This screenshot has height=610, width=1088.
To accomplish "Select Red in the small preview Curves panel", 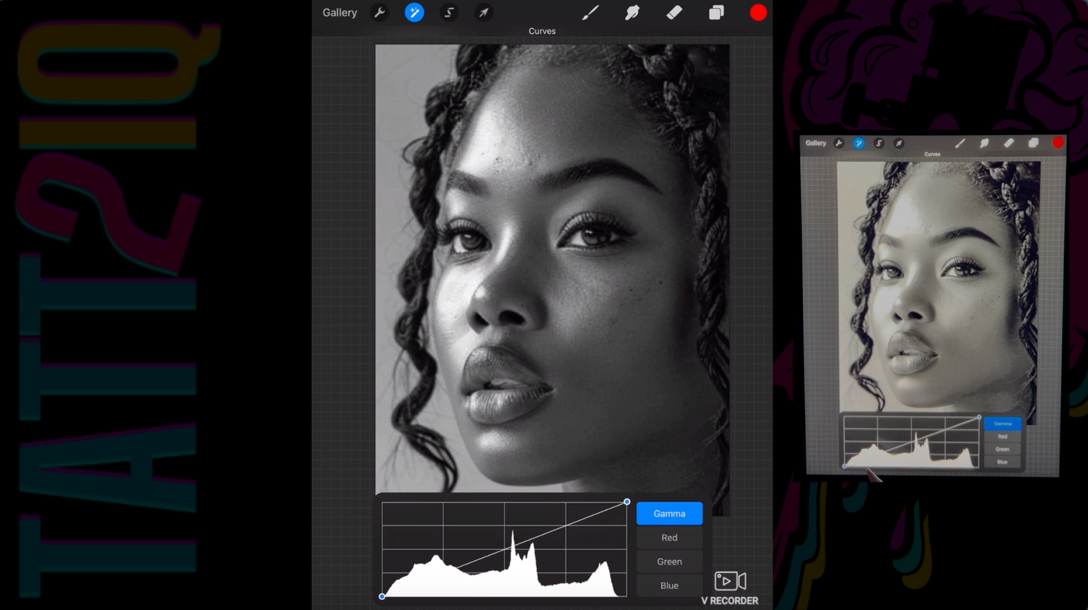I will click(1002, 437).
